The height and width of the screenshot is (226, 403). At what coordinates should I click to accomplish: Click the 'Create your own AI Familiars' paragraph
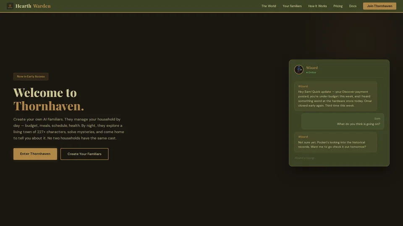69,128
